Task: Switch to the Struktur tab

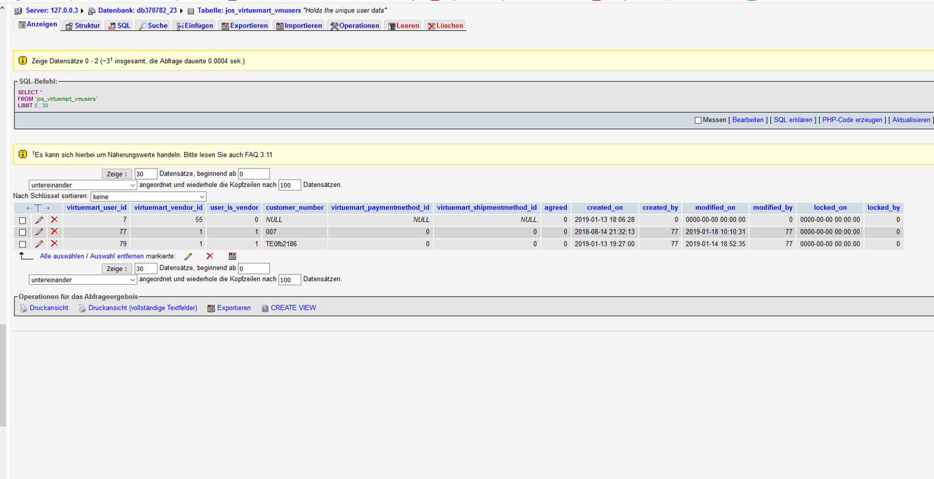Action: tap(82, 26)
